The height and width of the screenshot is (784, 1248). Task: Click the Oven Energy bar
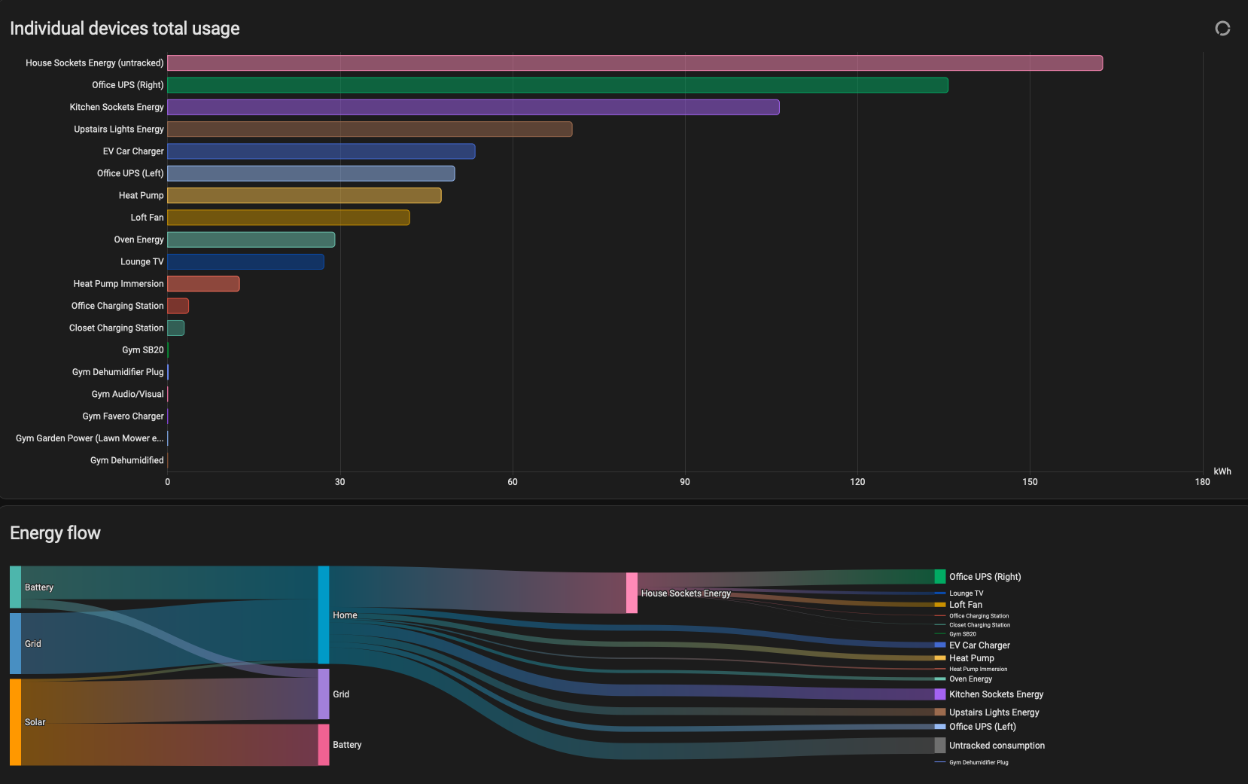pos(251,239)
